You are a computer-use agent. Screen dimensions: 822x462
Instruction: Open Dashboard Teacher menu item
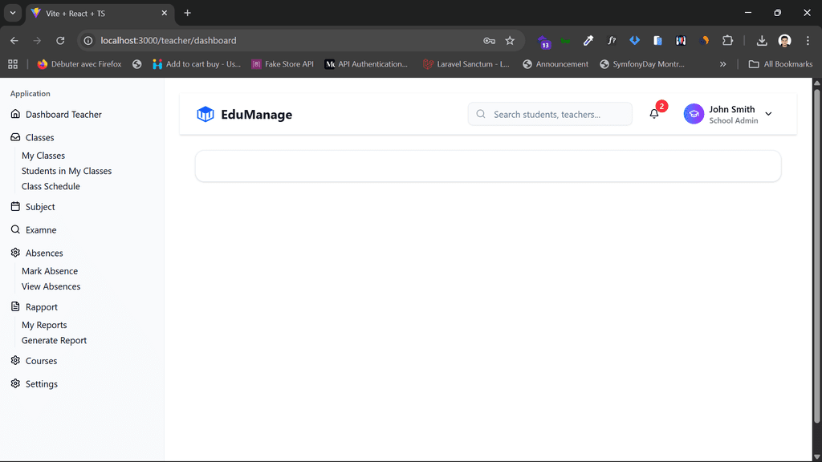tap(63, 114)
